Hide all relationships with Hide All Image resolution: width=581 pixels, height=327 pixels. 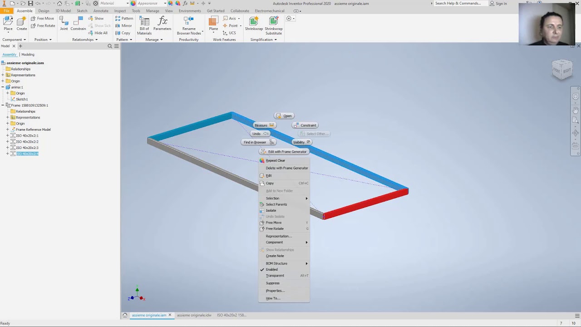pos(98,33)
